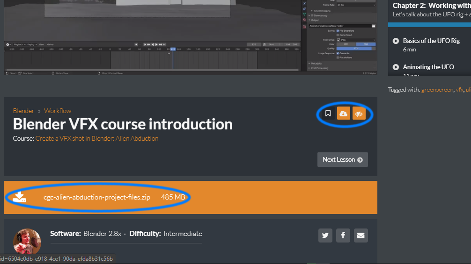Enable the Cache Result checkbox
The width and height of the screenshot is (471, 264).
click(338, 35)
